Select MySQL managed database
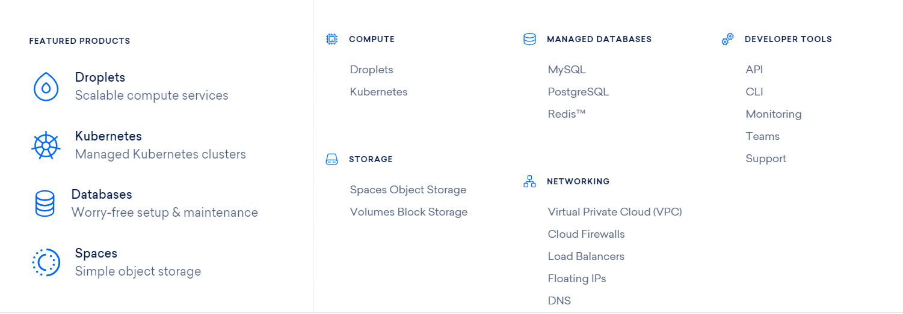Viewport: 903px width, 314px height. (566, 70)
